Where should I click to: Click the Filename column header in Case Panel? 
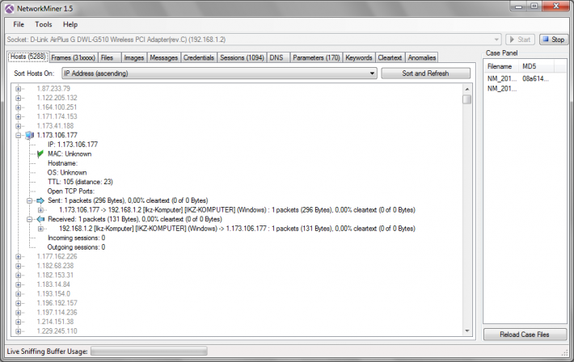coord(501,66)
